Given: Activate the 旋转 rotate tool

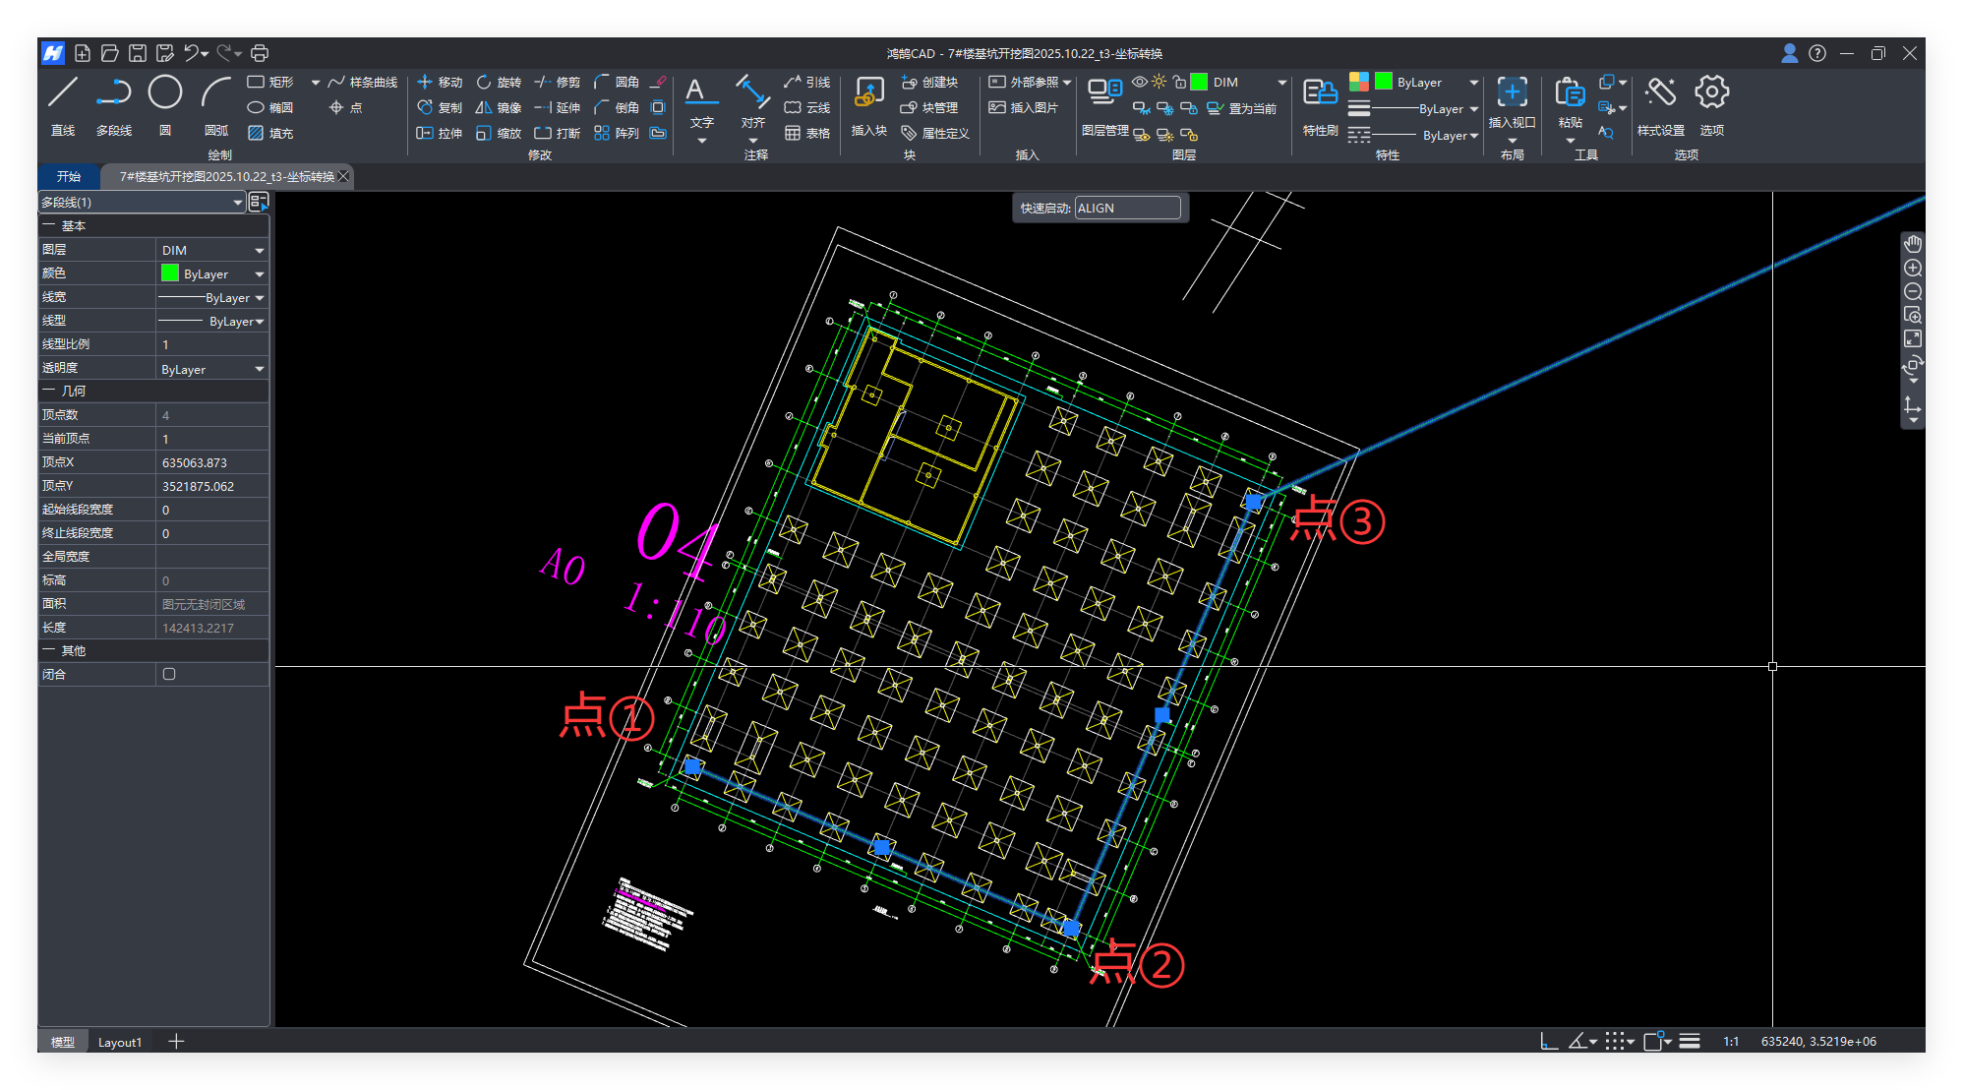Looking at the screenshot, I should tap(499, 82).
